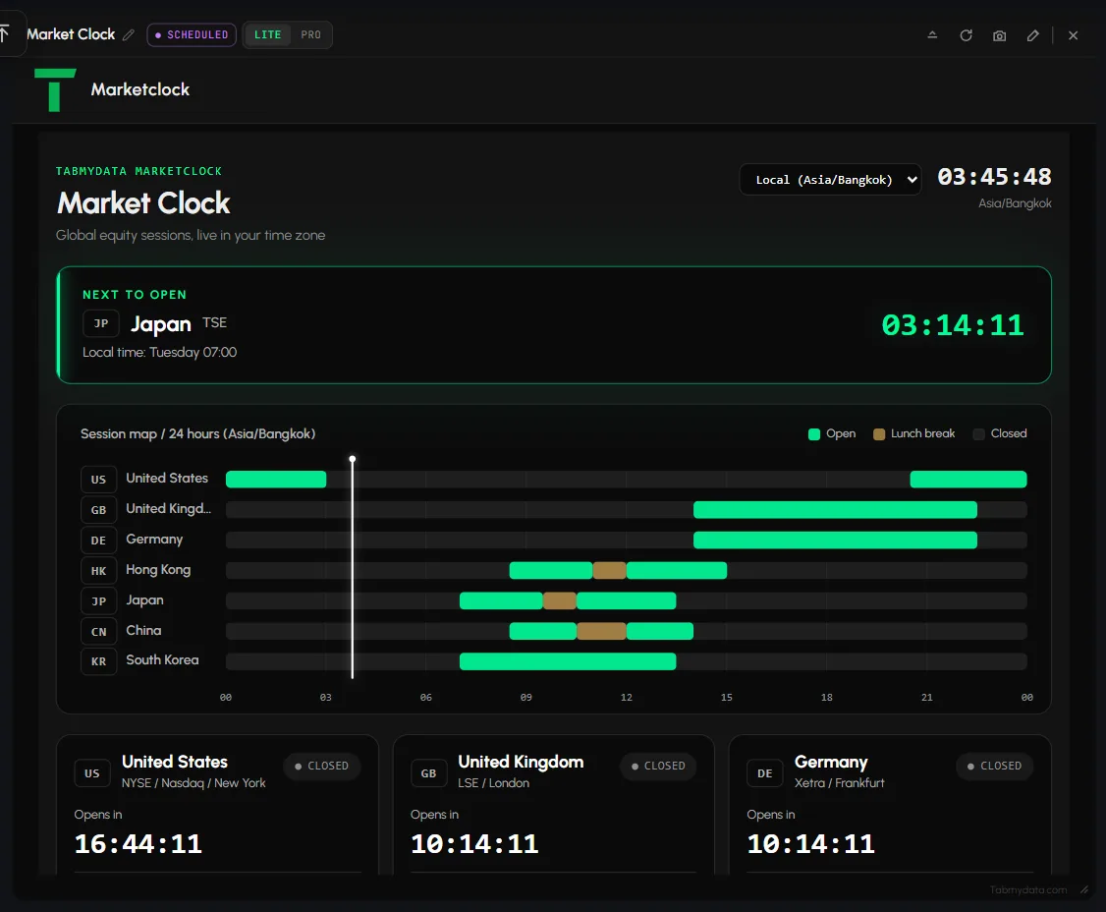Click the Japan lunch break segment

(x=559, y=600)
